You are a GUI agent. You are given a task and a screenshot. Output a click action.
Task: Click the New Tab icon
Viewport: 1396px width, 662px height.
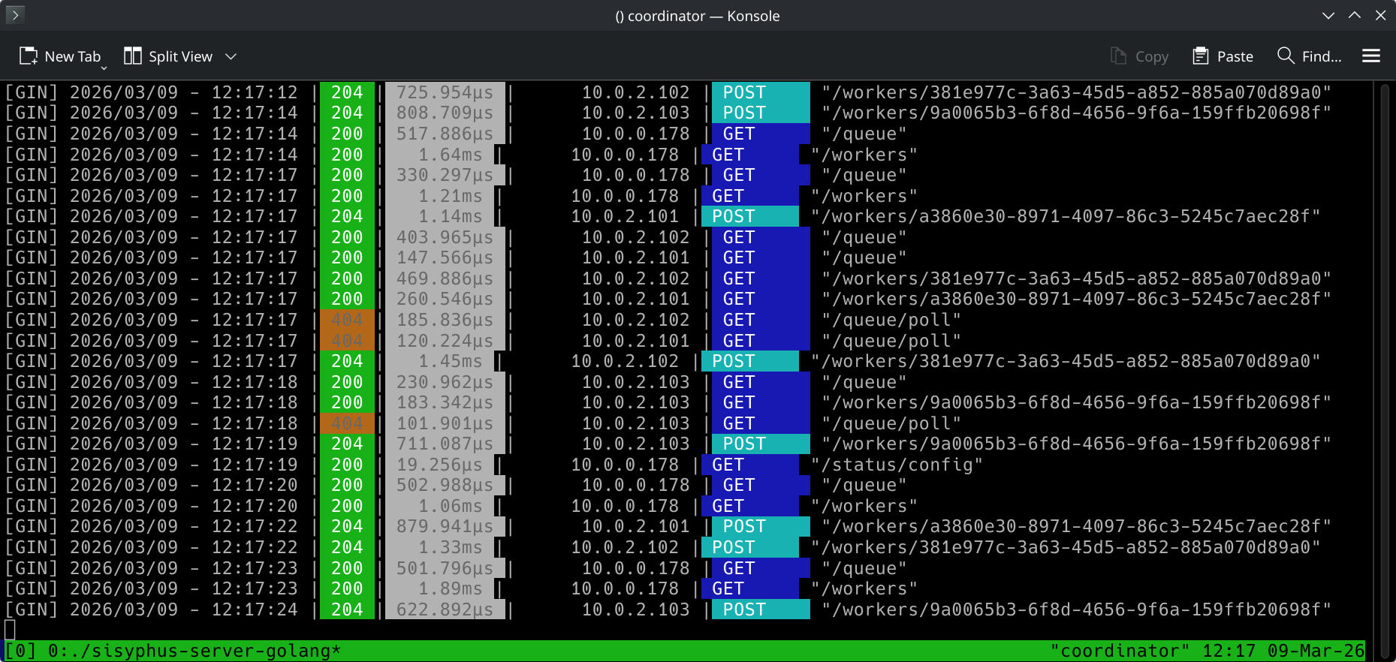(29, 56)
